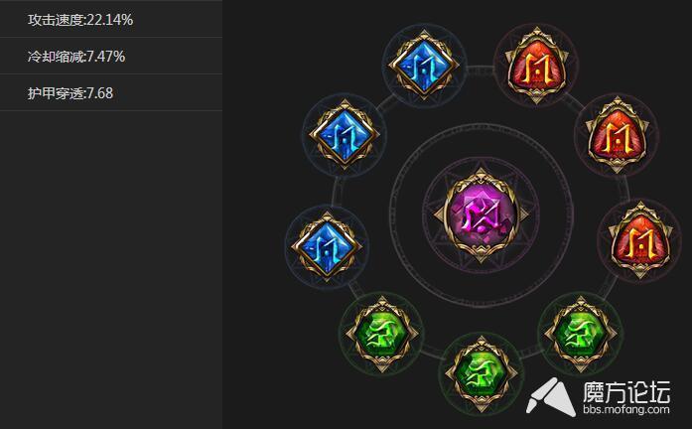Select the purple quintessence in the center
This screenshot has height=429, width=692.
[482, 215]
